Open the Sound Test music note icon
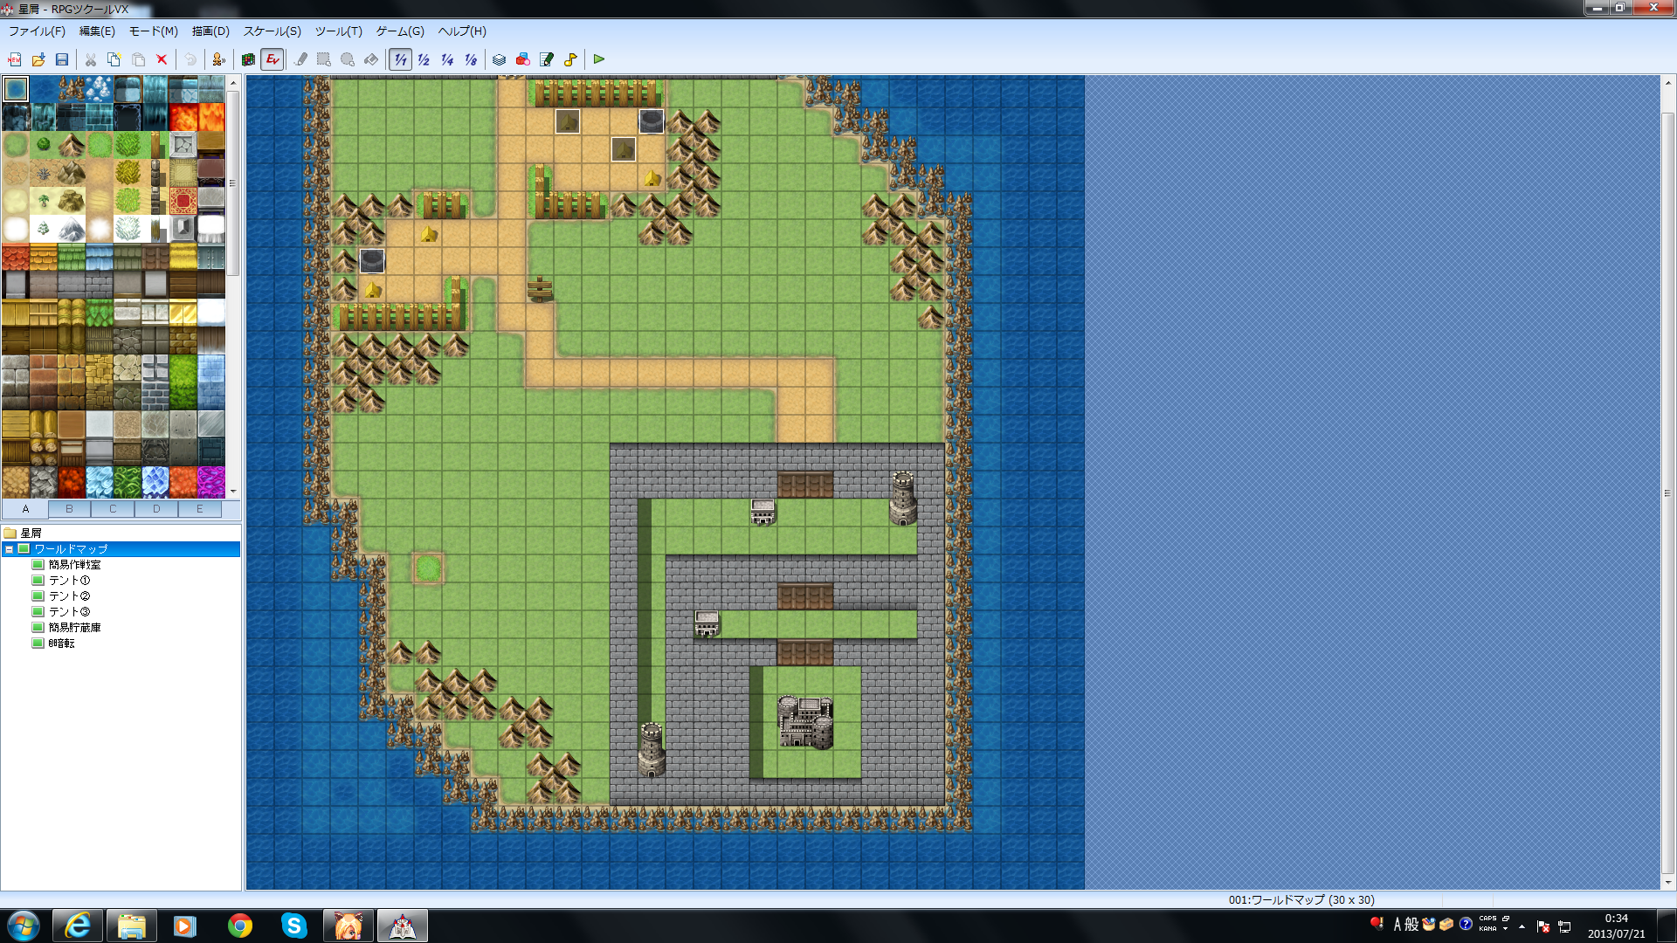The height and width of the screenshot is (943, 1677). point(570,59)
